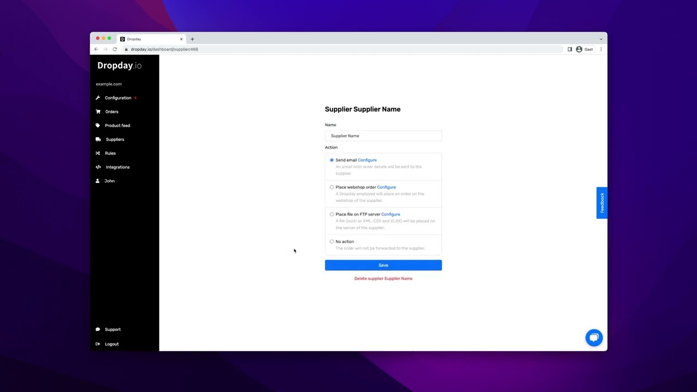
Task: Open the Chrome menu with three dots
Action: coord(601,49)
